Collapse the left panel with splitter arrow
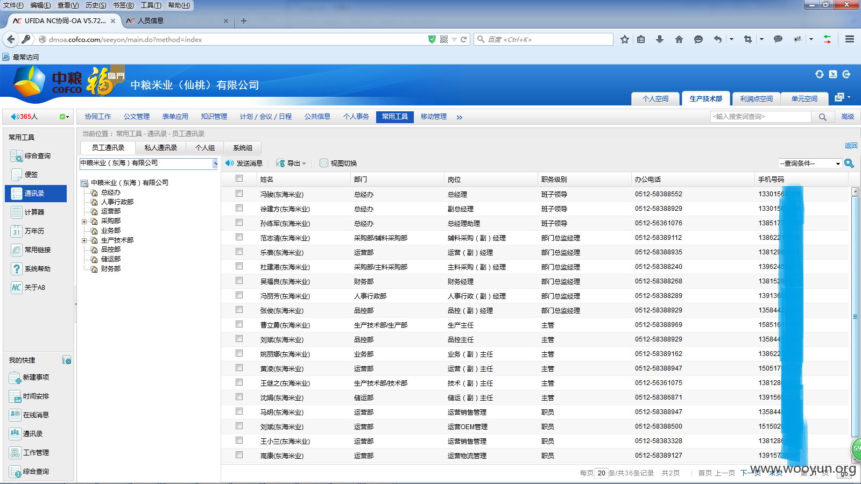 (76, 304)
